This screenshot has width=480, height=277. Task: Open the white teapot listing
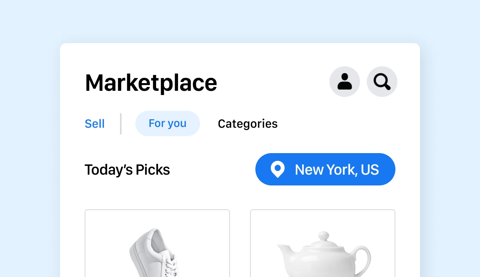[322, 254]
